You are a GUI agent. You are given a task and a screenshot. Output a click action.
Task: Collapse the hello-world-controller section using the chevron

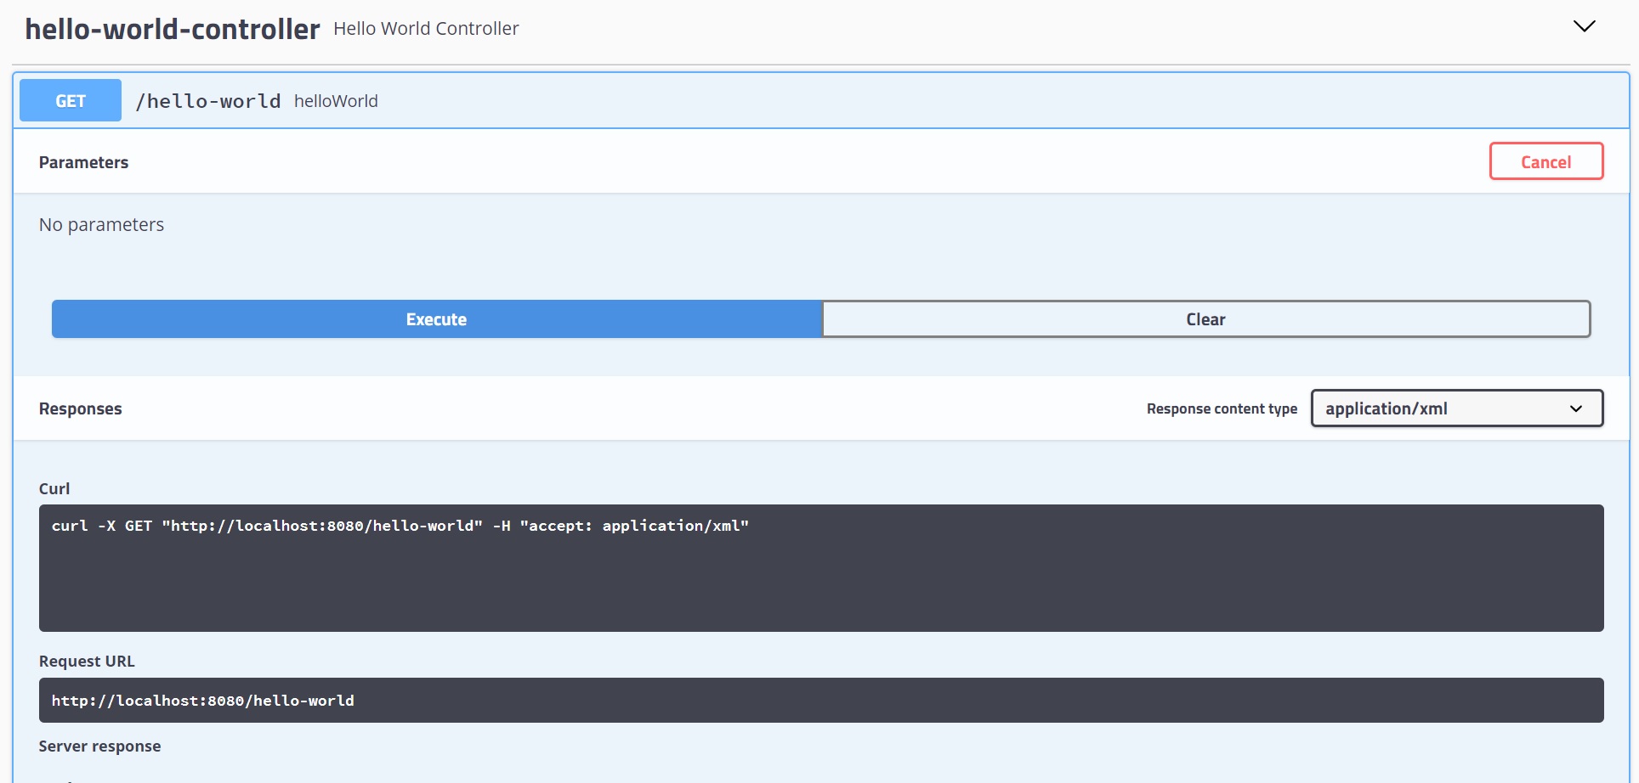(x=1584, y=26)
